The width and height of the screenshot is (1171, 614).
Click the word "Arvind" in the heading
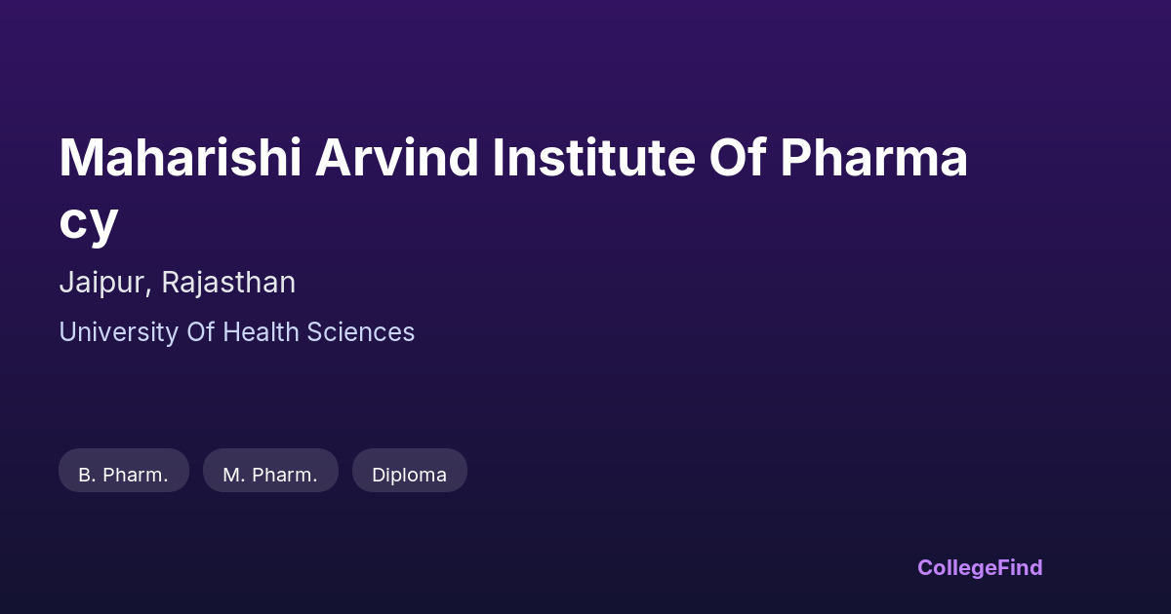pyautogui.click(x=396, y=159)
